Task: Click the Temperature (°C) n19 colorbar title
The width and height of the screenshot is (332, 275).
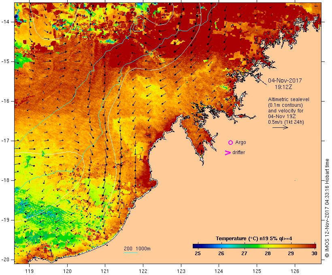Action: click(x=254, y=239)
